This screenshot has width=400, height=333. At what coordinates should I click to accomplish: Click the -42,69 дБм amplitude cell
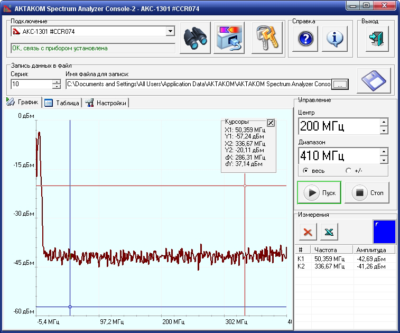coord(371,259)
